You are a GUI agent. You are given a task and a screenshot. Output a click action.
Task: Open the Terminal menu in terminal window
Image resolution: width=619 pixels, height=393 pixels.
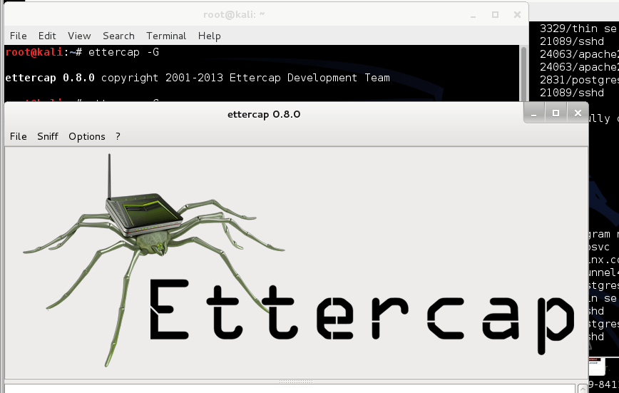(x=166, y=36)
